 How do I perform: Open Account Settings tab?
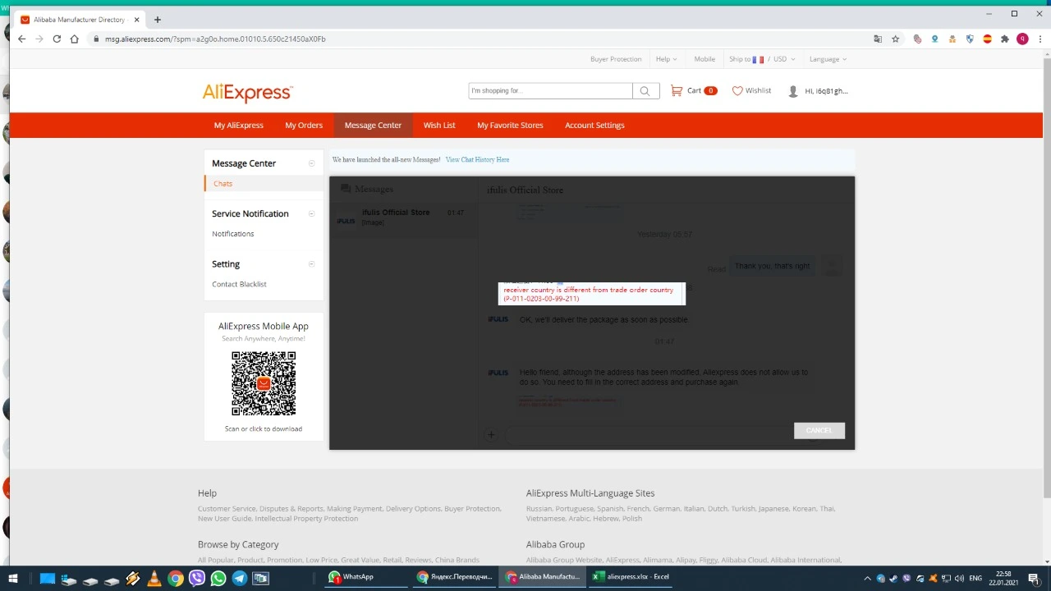pyautogui.click(x=594, y=126)
